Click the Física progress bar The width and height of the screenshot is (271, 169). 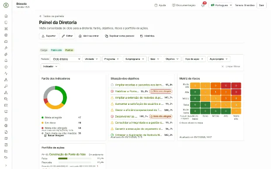[75, 159]
